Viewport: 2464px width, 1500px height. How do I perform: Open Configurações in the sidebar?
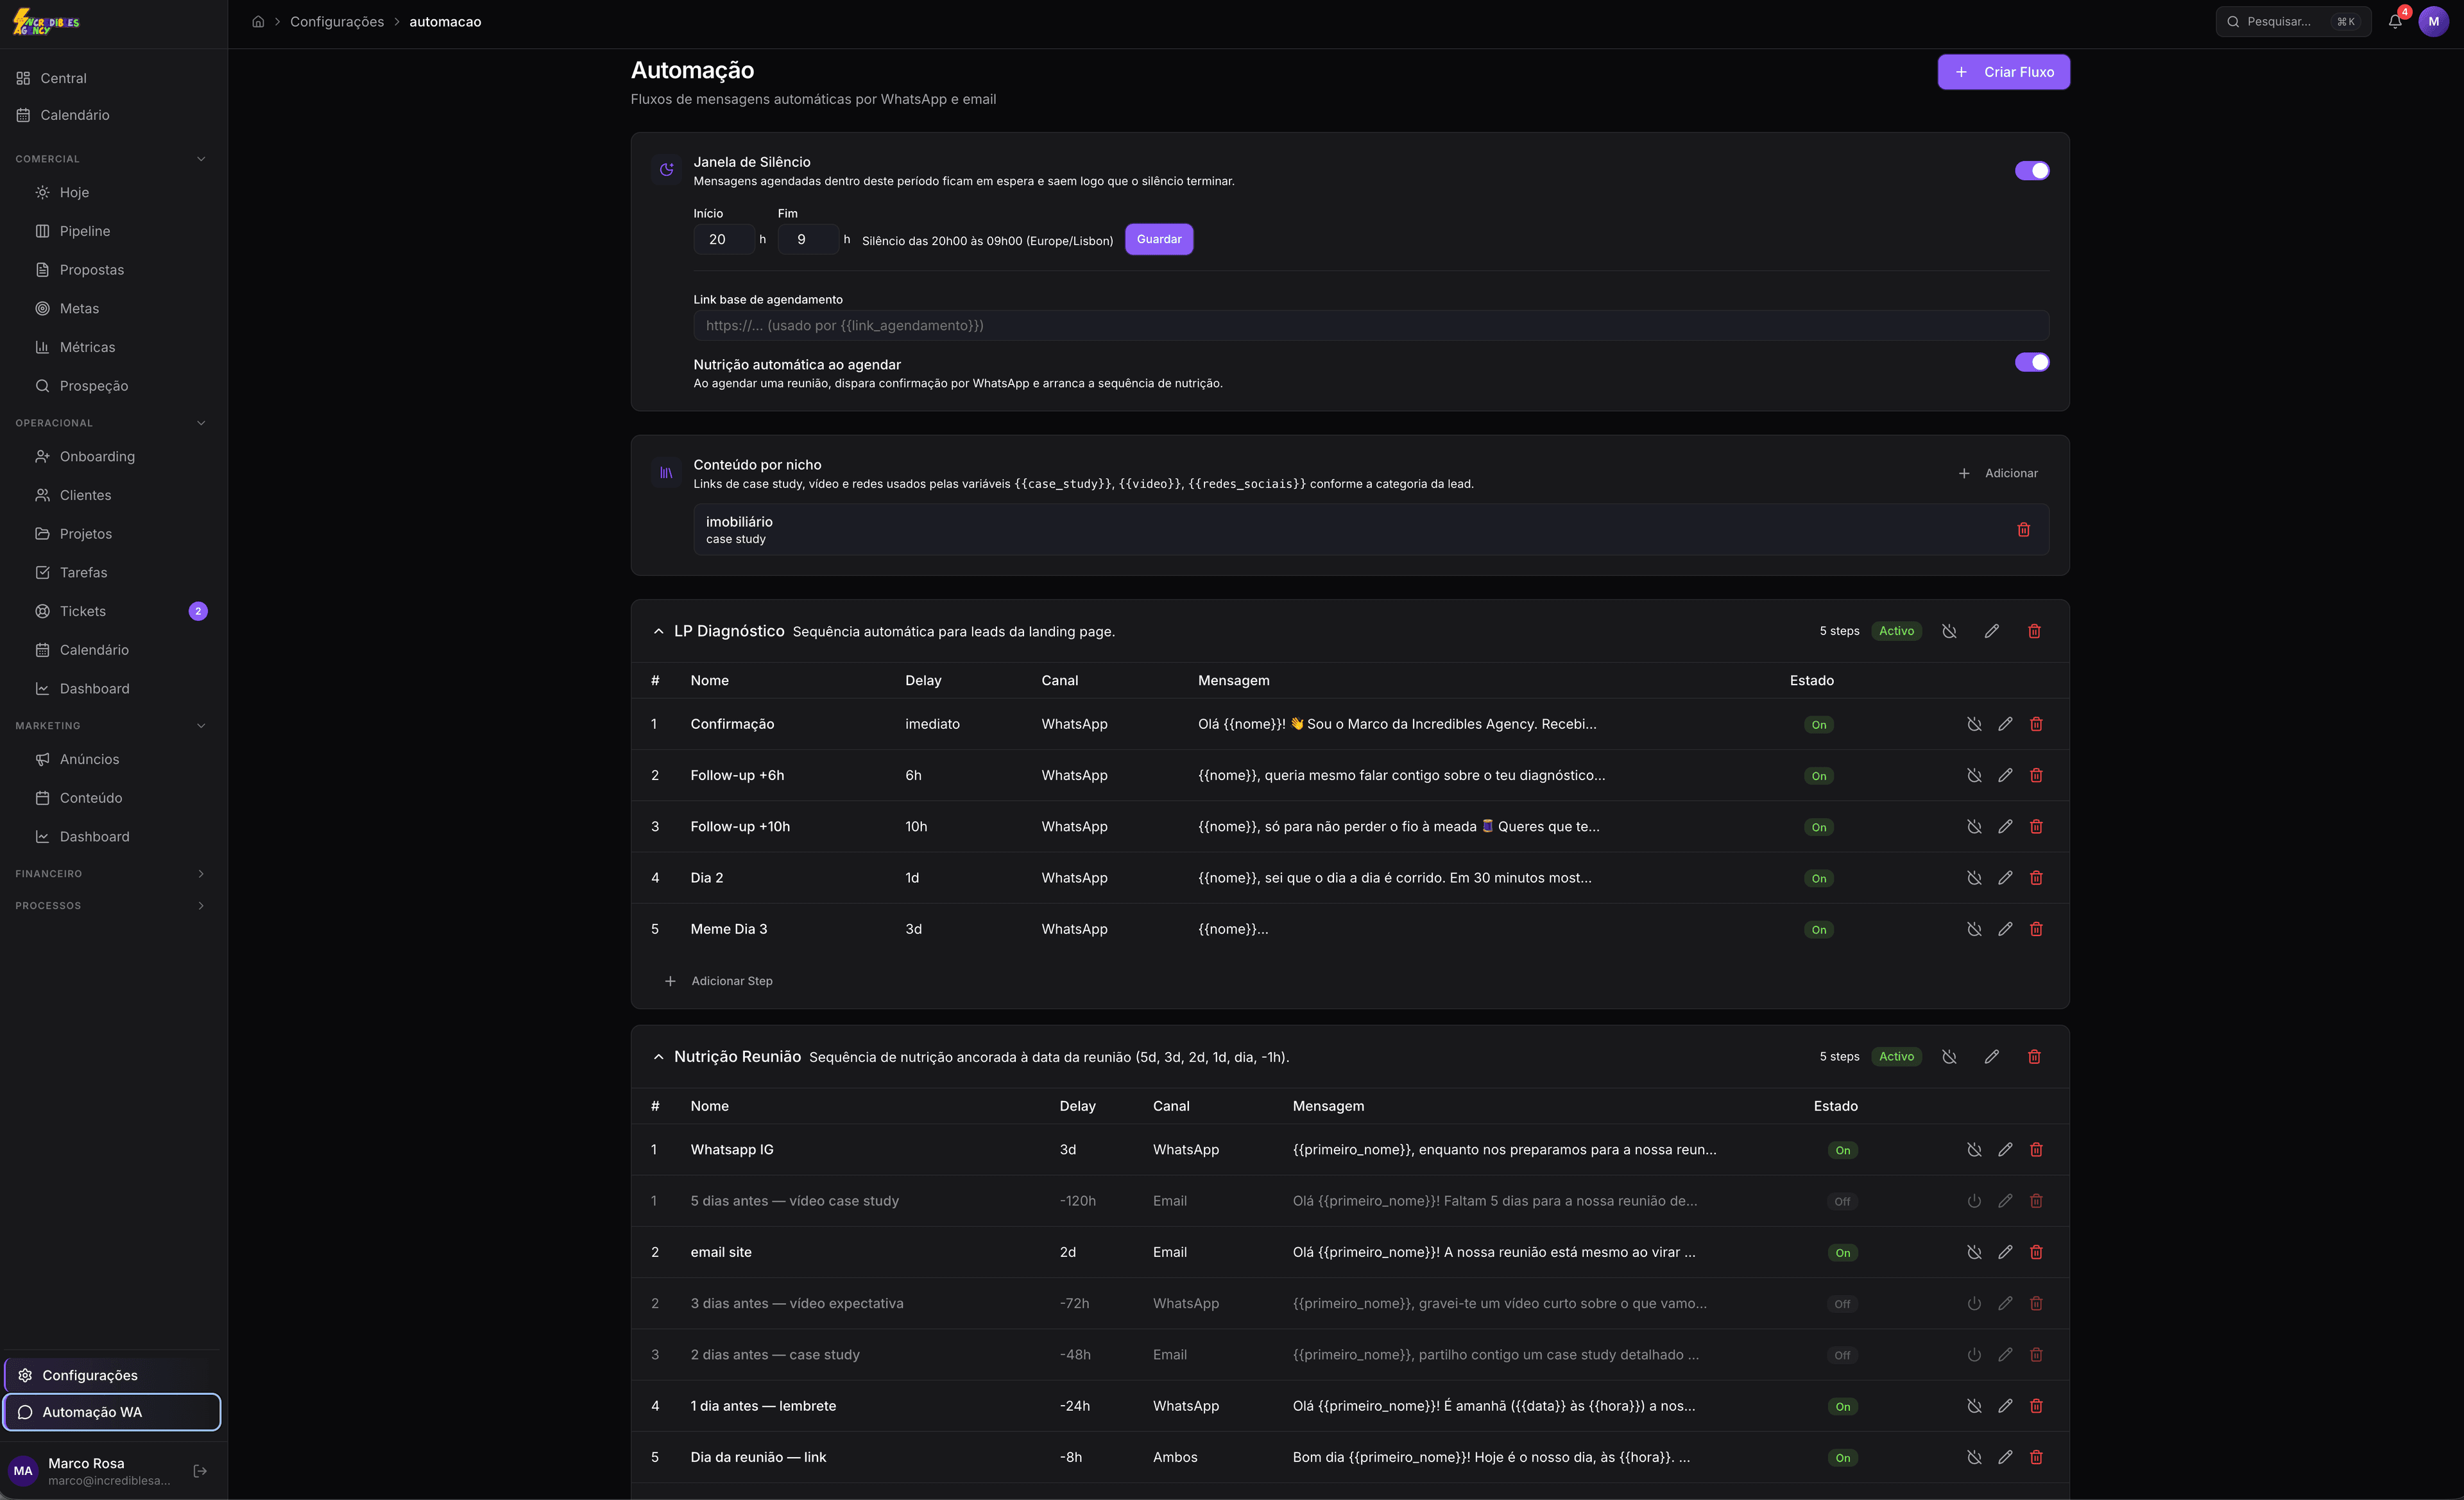point(113,1375)
